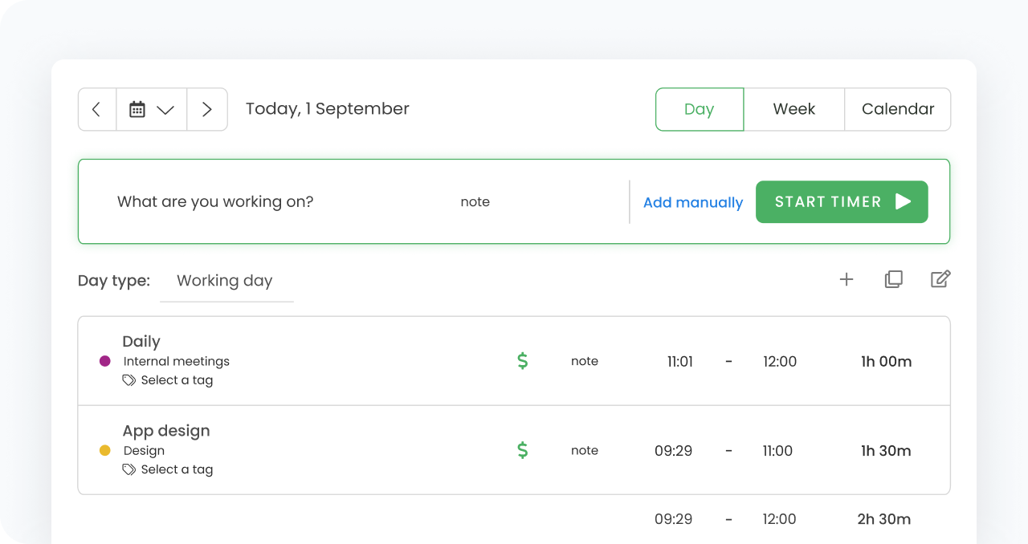Click the note field of Daily entry
Viewport: 1028px width, 544px height.
585,361
